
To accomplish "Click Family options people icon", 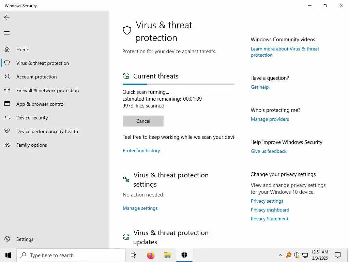I will point(7,145).
